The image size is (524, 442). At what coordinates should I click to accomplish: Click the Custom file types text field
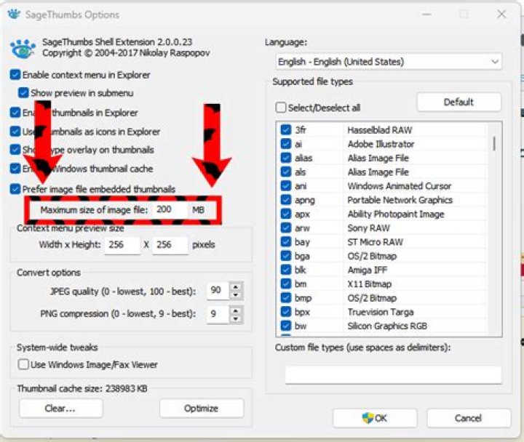(x=393, y=374)
